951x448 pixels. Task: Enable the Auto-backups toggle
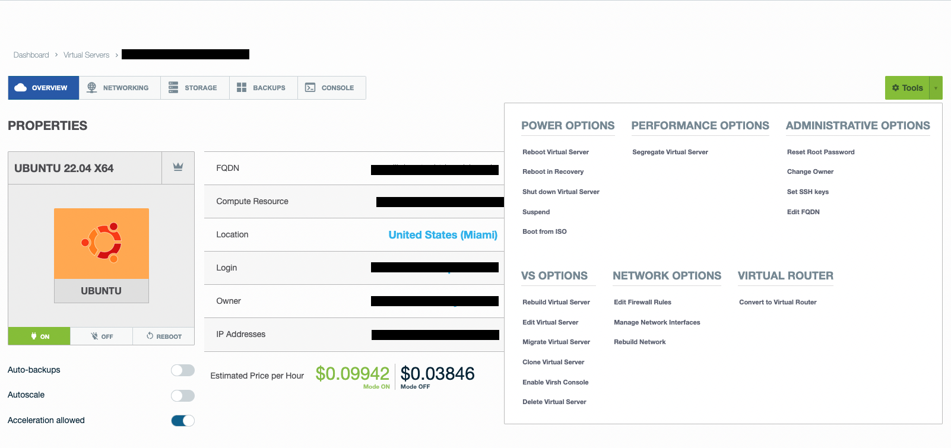pos(182,370)
